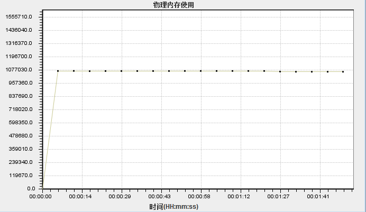Click the x-axis label 时间(HH:mm:ss)
Image resolution: width=366 pixels, height=212 pixels.
(173, 206)
